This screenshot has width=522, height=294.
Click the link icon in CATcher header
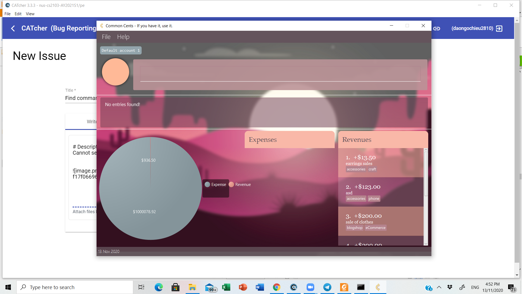click(437, 28)
